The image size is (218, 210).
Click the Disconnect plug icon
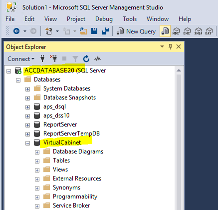[x=53, y=58]
